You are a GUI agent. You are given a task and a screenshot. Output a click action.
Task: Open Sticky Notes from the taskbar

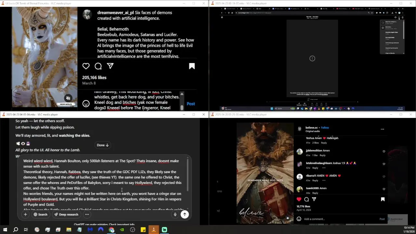(x=143, y=230)
